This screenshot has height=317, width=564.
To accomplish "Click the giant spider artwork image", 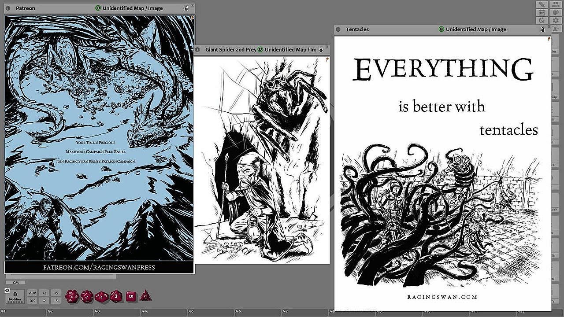I will click(262, 160).
